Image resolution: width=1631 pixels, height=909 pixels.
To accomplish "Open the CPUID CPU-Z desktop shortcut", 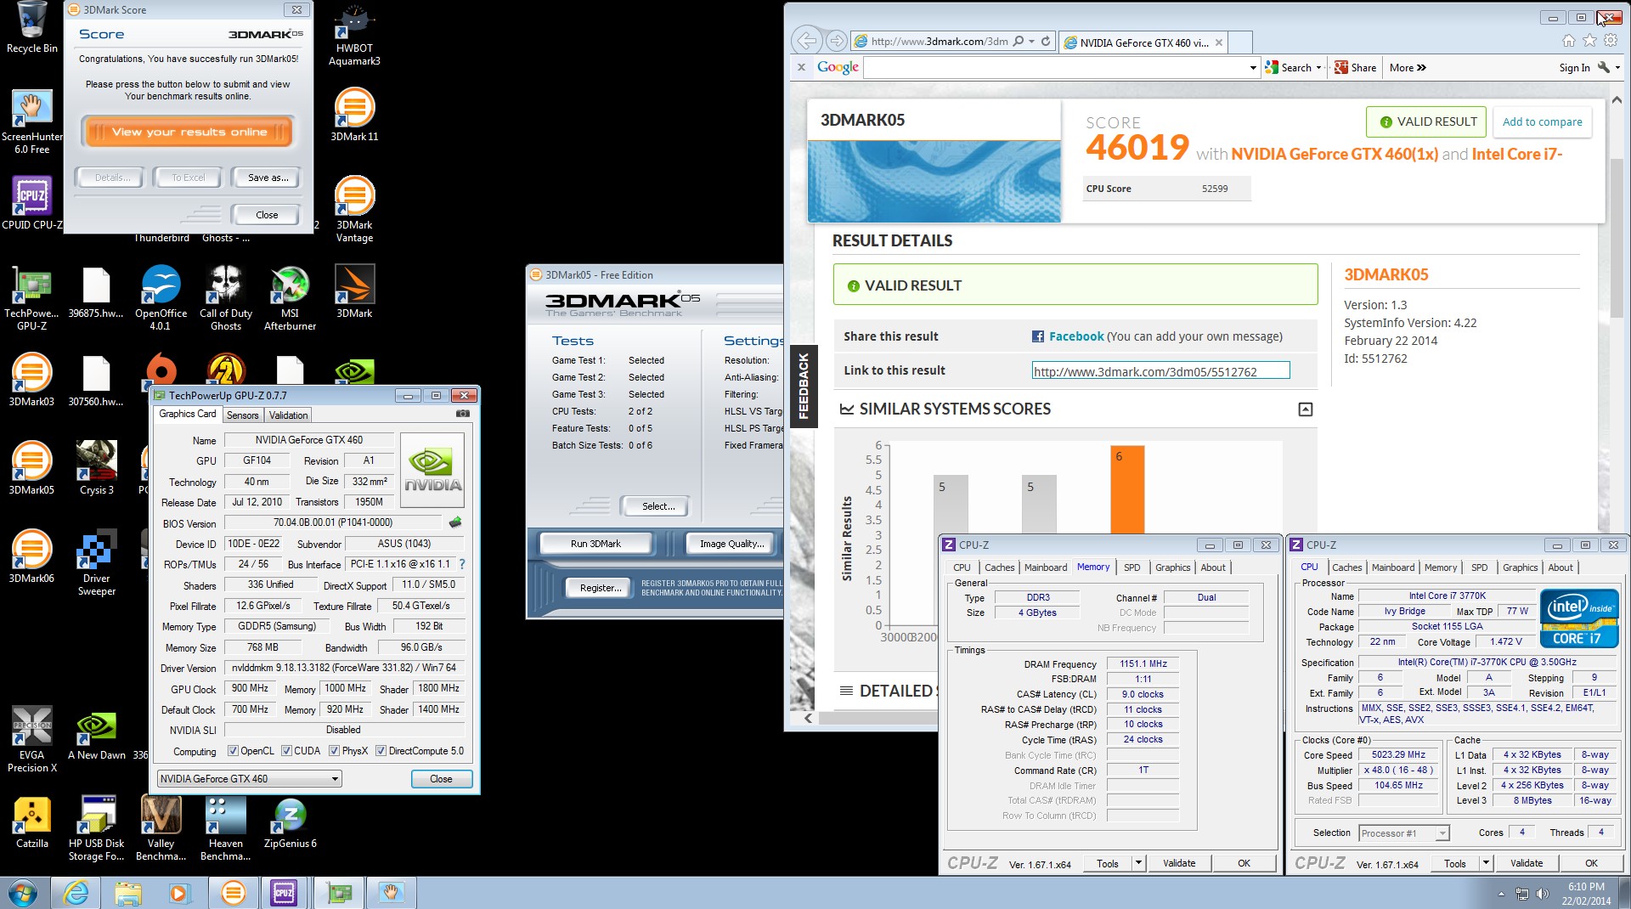I will point(31,202).
